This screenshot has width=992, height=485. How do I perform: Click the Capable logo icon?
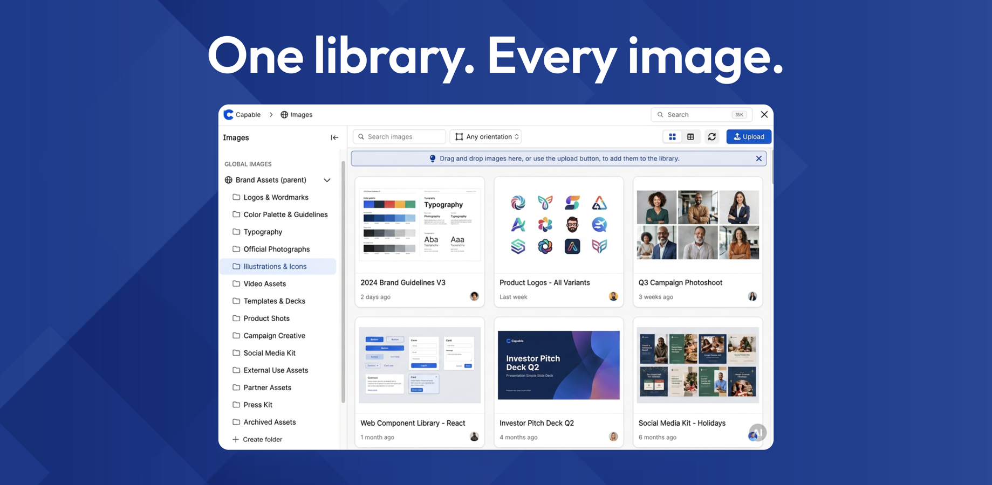229,114
